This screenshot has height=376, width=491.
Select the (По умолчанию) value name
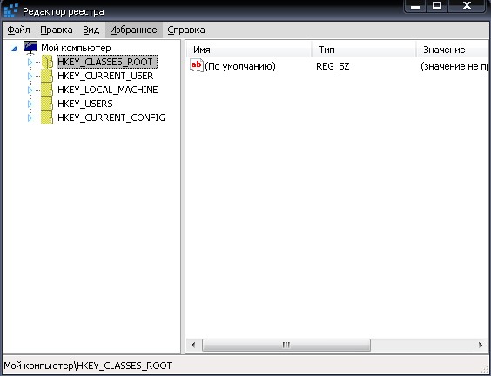click(x=240, y=66)
